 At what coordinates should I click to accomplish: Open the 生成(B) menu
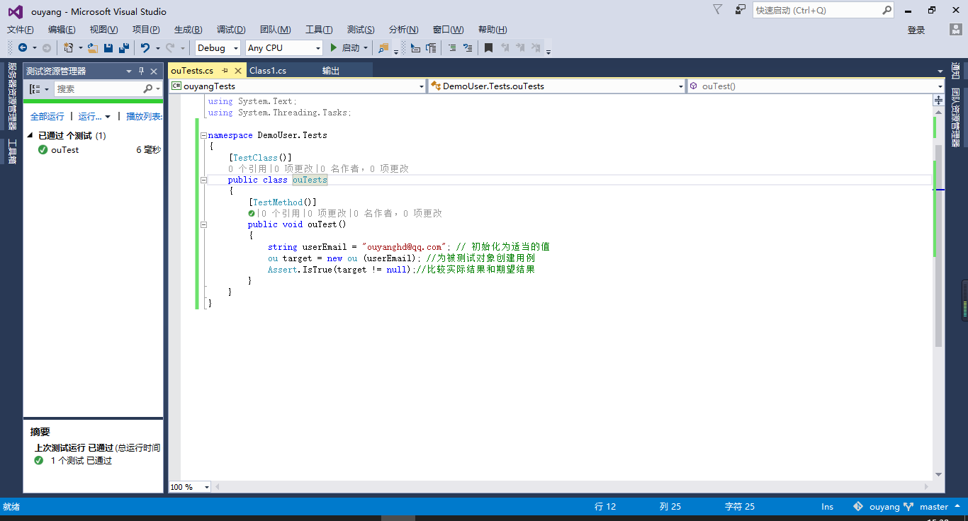pyautogui.click(x=188, y=30)
